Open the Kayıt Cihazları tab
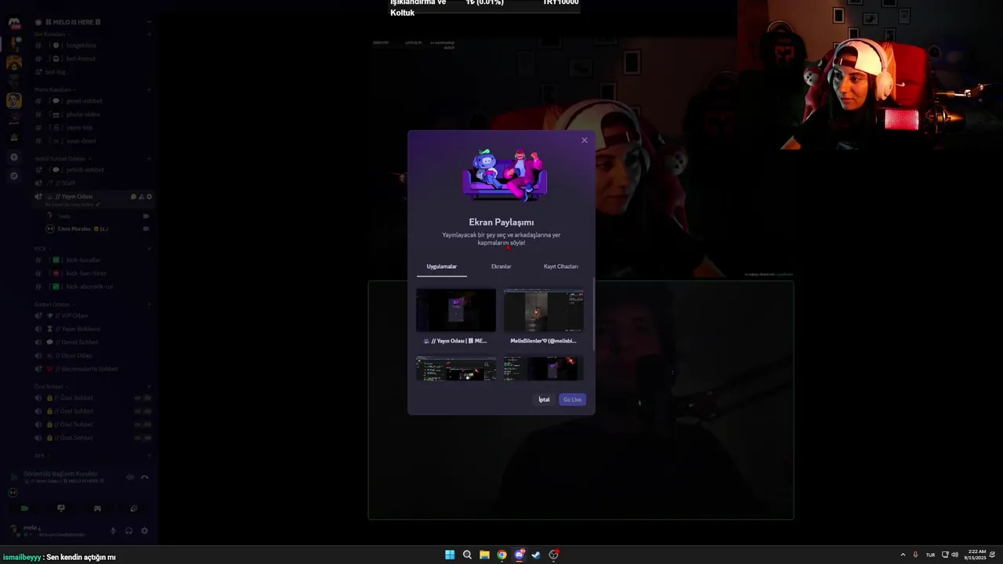The height and width of the screenshot is (564, 1003). [560, 266]
